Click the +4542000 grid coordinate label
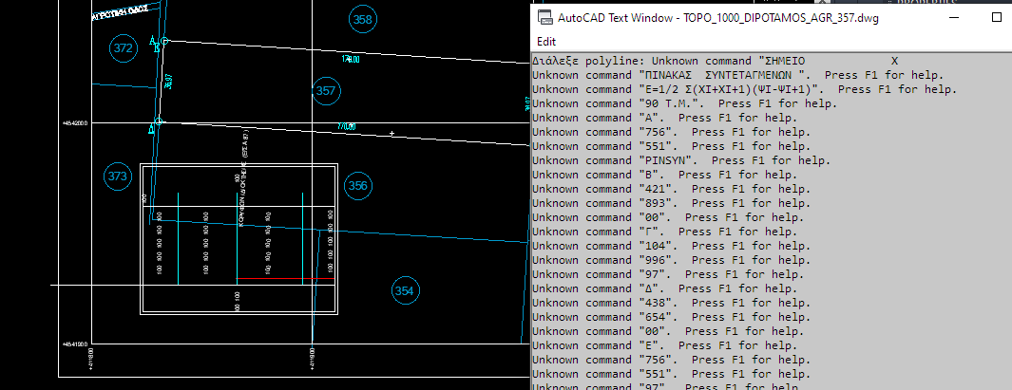 point(74,122)
